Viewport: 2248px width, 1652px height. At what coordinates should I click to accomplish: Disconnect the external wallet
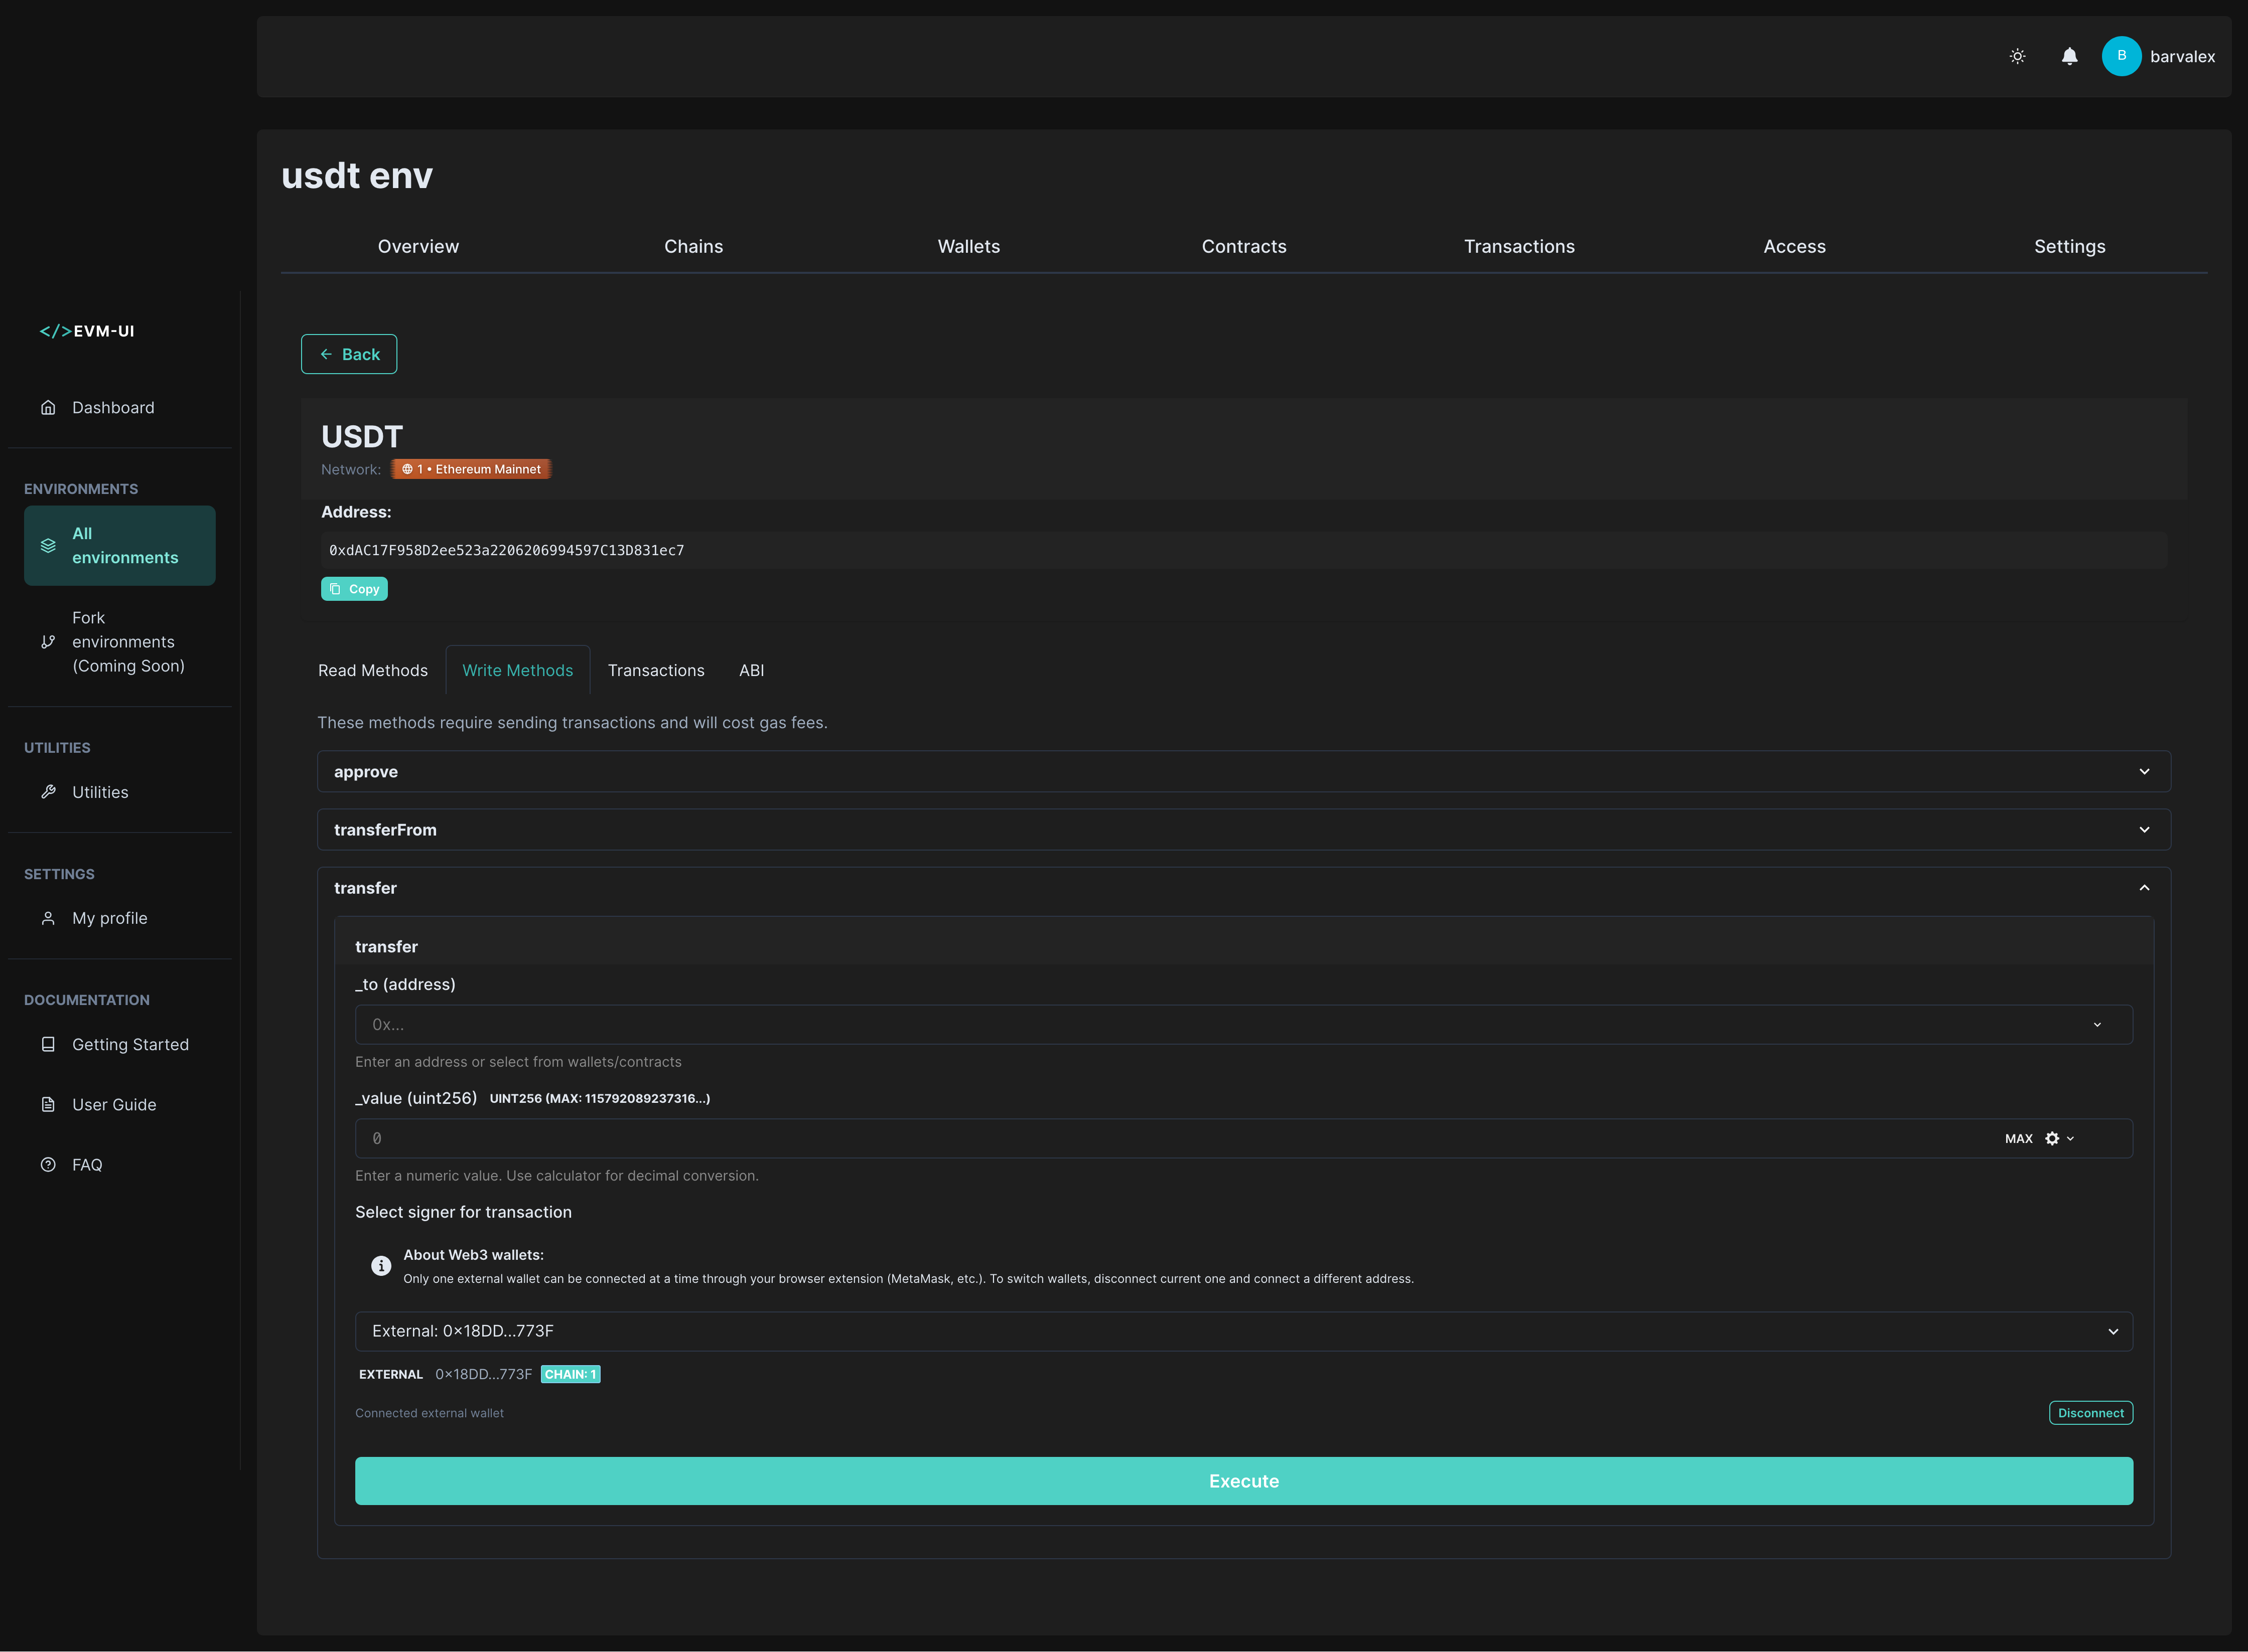[2090, 1413]
